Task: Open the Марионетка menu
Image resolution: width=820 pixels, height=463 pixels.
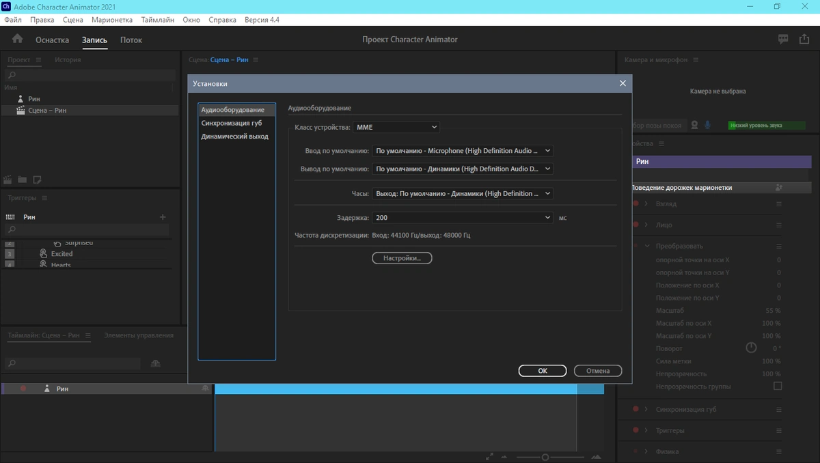Action: coord(112,20)
